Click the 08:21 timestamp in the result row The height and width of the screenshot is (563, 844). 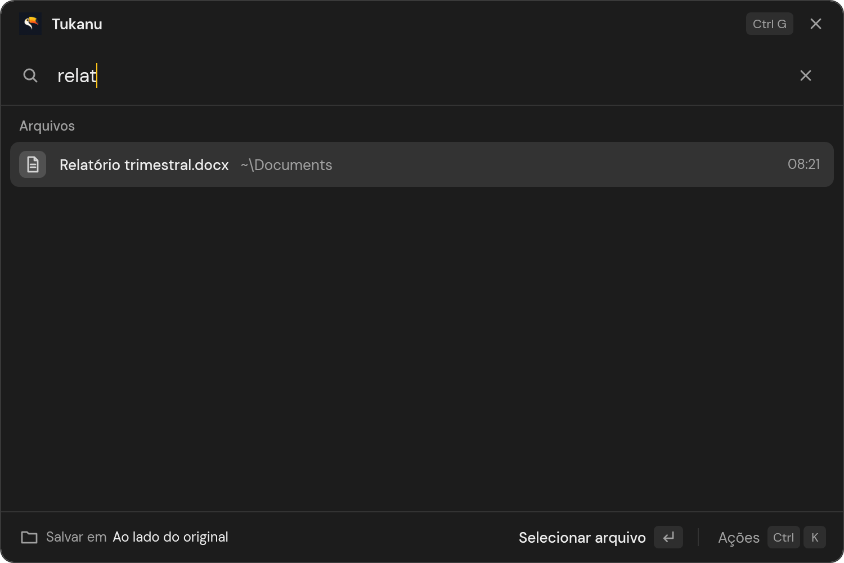click(x=803, y=164)
